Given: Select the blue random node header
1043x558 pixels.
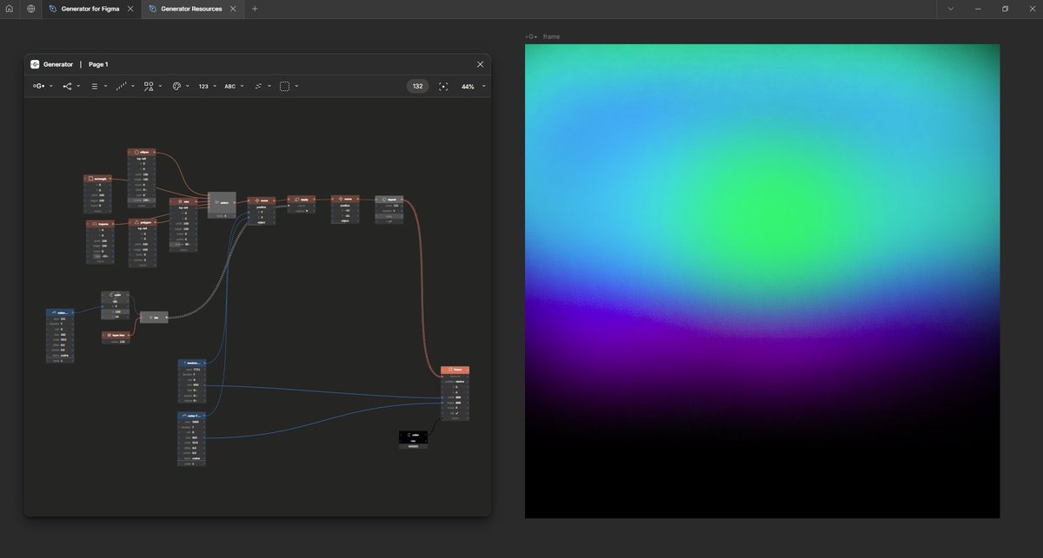Looking at the screenshot, I should coord(191,363).
